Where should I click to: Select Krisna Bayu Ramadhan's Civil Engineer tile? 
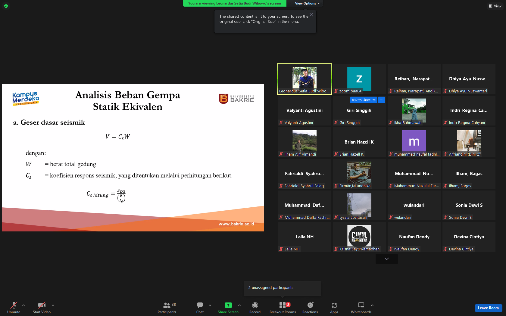click(x=359, y=237)
